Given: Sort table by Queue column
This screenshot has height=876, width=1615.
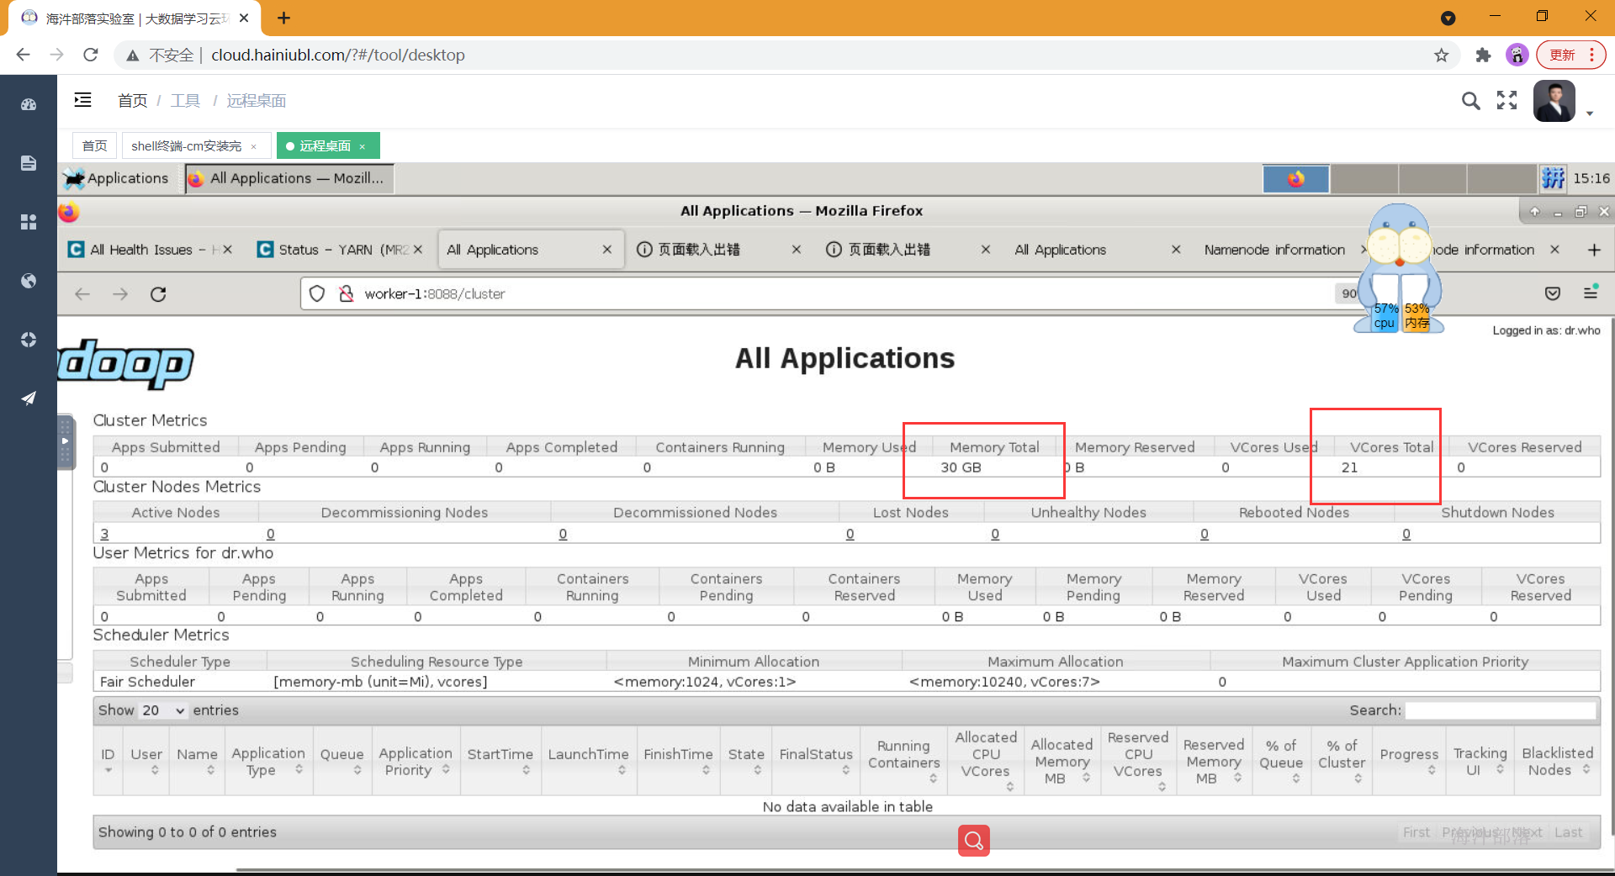Looking at the screenshot, I should click(342, 760).
